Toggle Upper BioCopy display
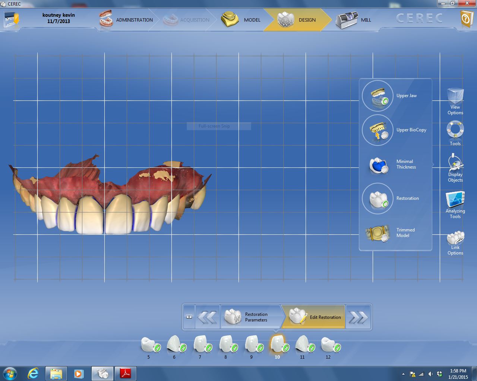 coord(378,130)
